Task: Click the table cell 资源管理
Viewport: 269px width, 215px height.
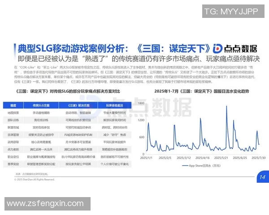Action: click(13, 135)
